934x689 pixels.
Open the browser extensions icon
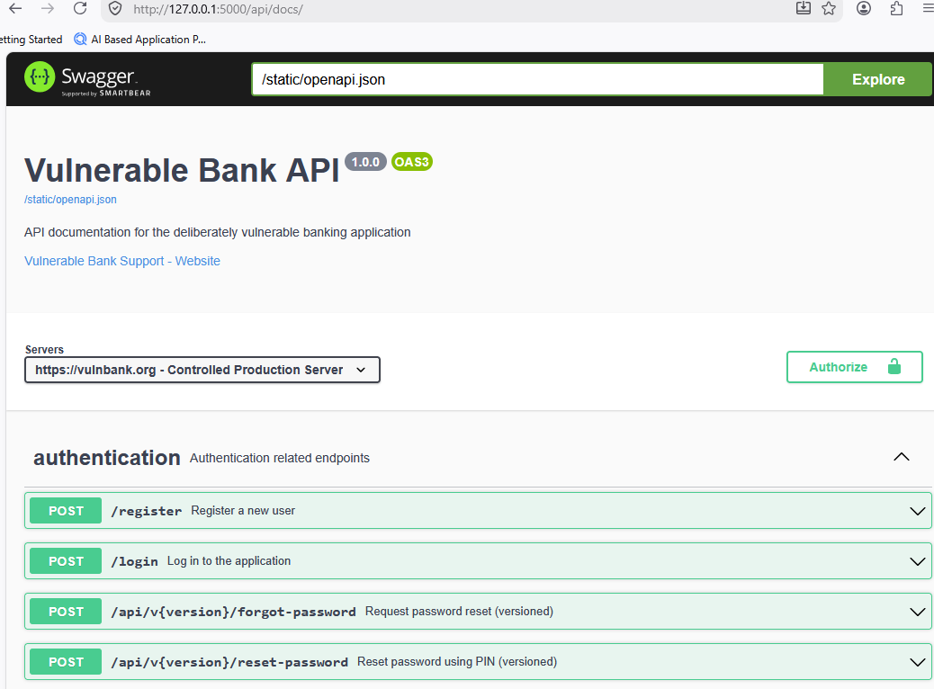tap(896, 8)
